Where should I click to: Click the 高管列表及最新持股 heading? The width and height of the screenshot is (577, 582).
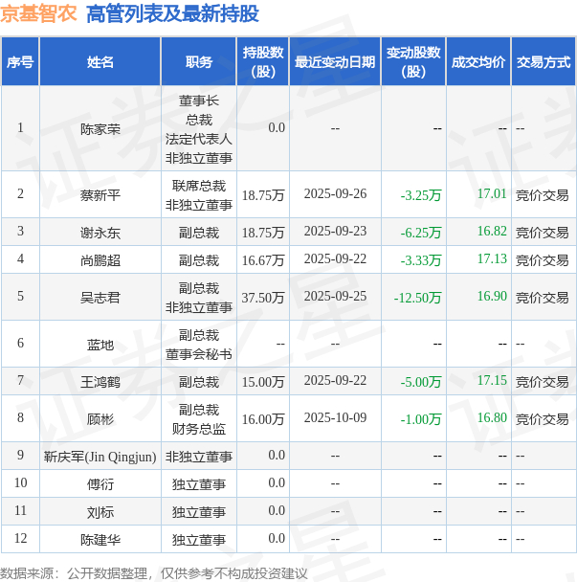click(x=172, y=14)
